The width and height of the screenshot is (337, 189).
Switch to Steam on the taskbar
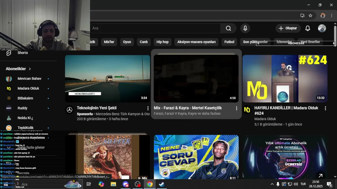pyautogui.click(x=162, y=184)
